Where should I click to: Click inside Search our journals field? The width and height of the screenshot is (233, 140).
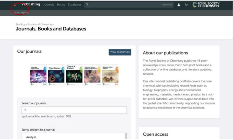tap(74, 110)
